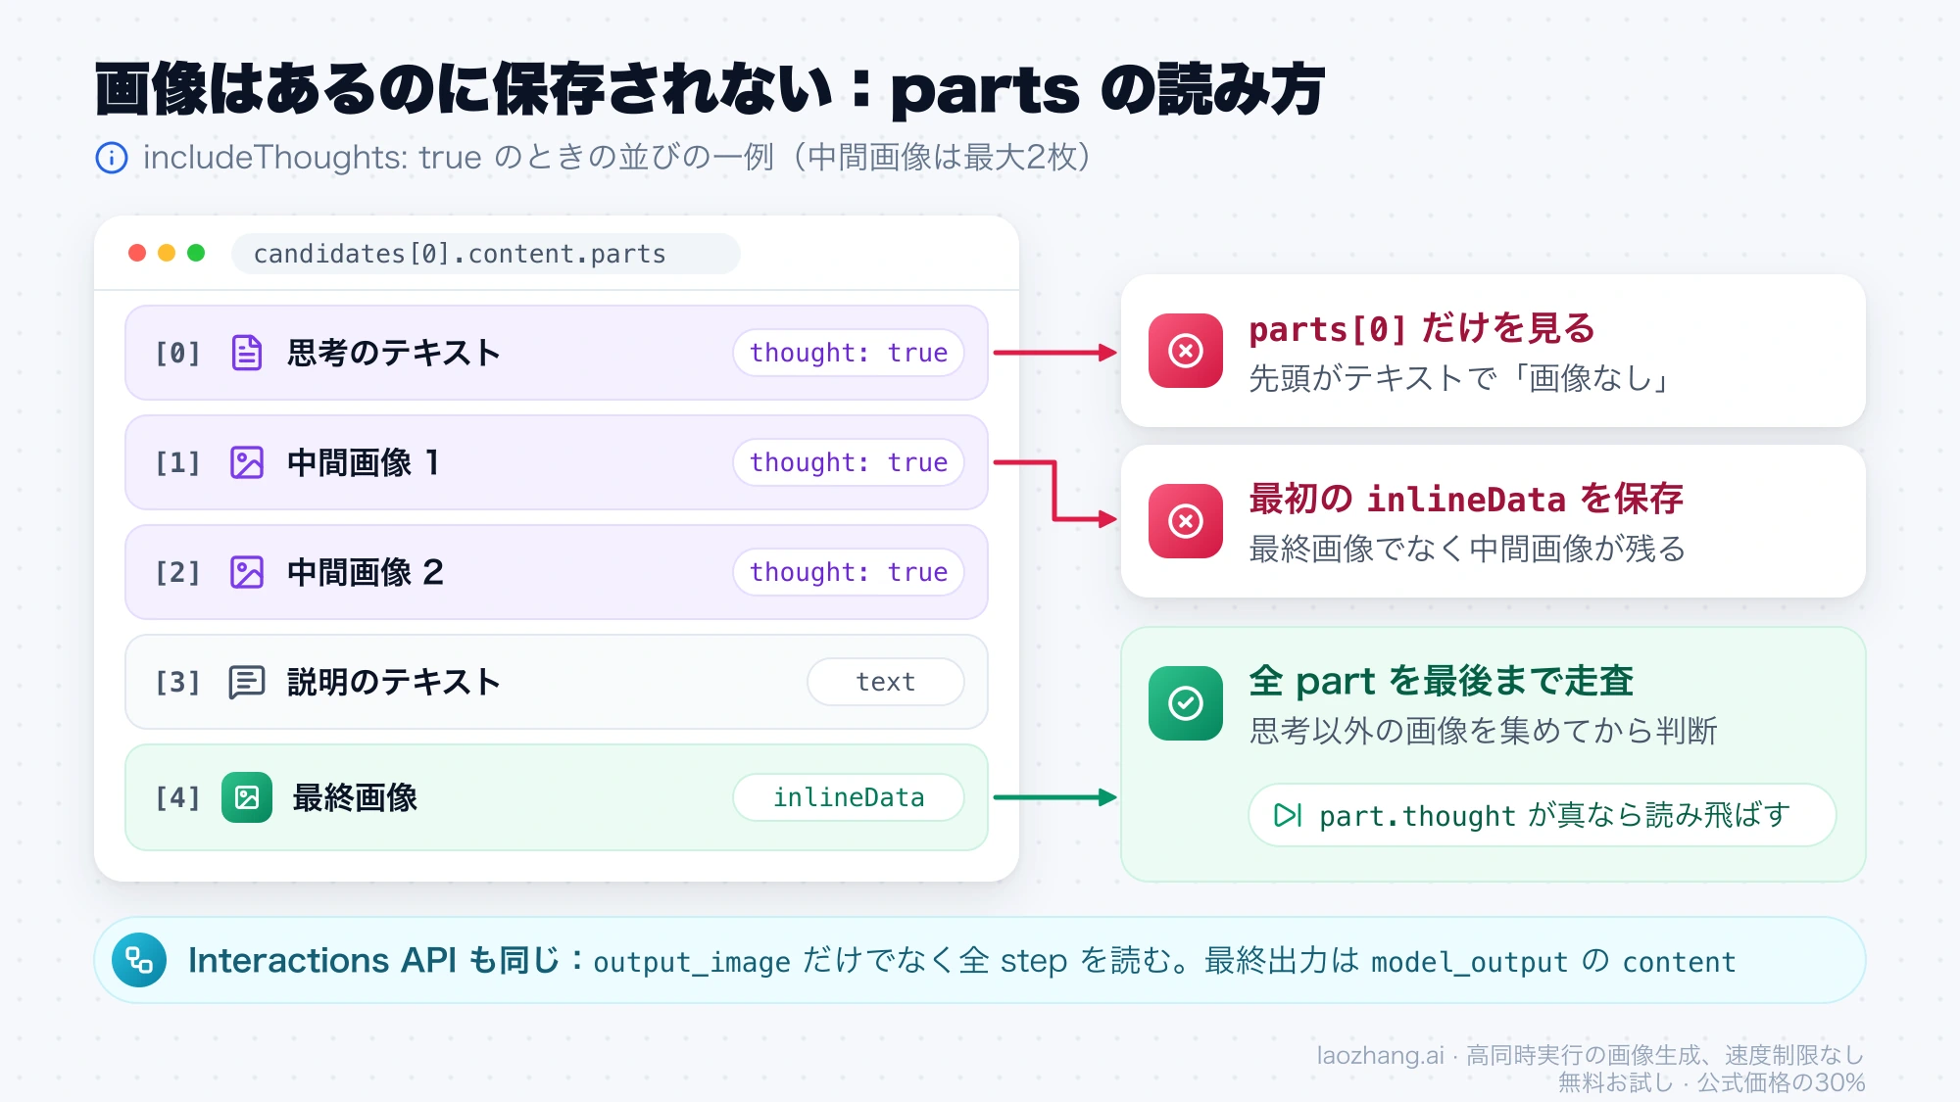
Task: Click the green check icon beside 全 part を最後まで走査
Action: click(1186, 703)
